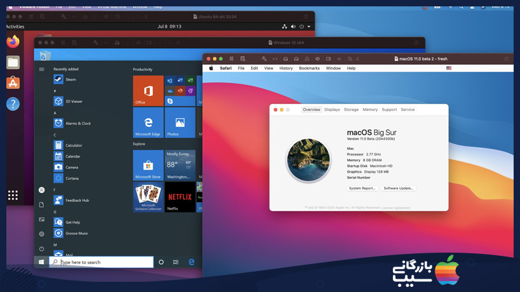This screenshot has width=520, height=292.
Task: Open Edge from Windows taskbar
Action: [x=191, y=262]
